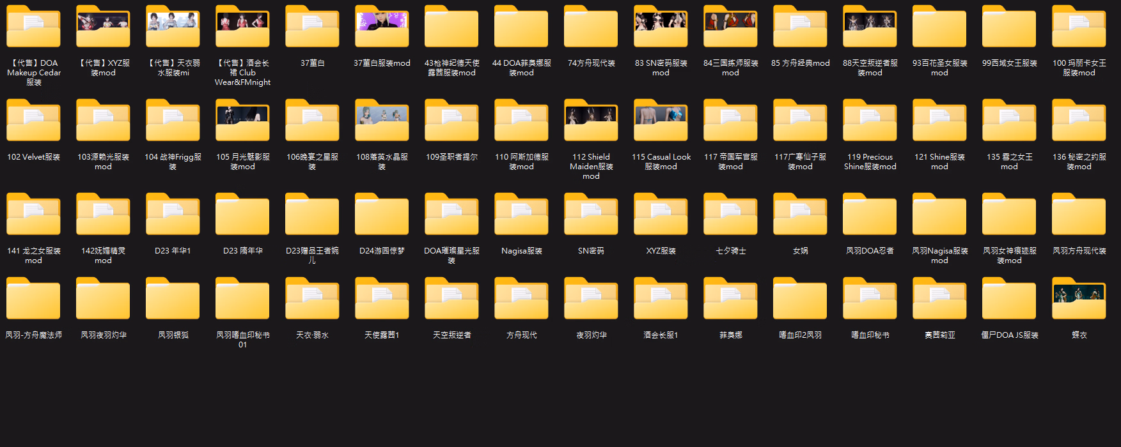Open the 100 玛丽卡女王服装mod folder
Image resolution: width=1121 pixels, height=447 pixels.
click(1079, 27)
